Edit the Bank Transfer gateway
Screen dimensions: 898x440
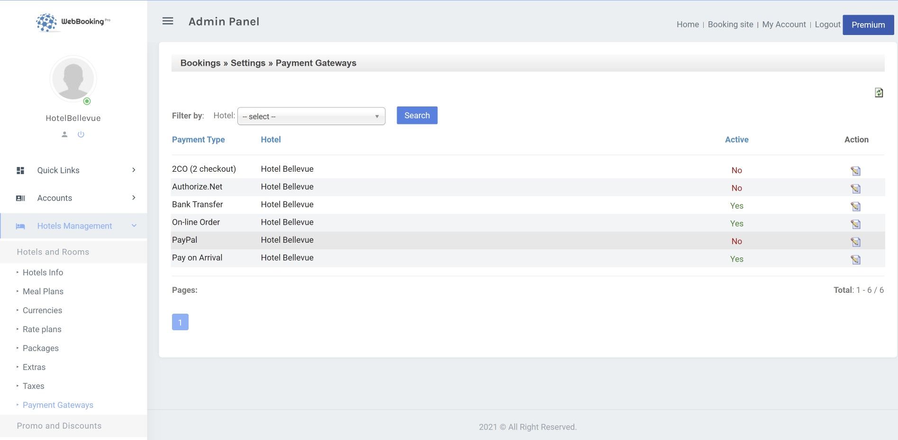[855, 206]
